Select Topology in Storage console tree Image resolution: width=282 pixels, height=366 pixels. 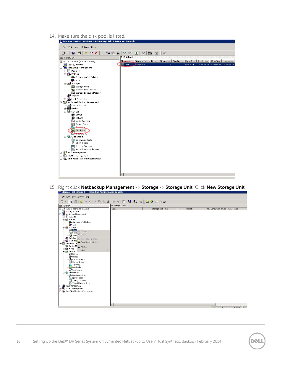(76, 265)
